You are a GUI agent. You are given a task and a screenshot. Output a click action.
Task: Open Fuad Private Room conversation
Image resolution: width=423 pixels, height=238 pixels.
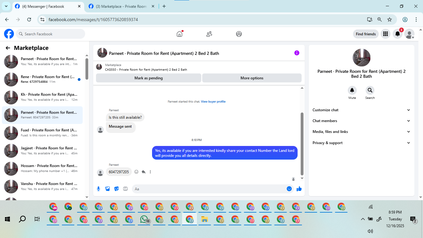tap(42, 133)
